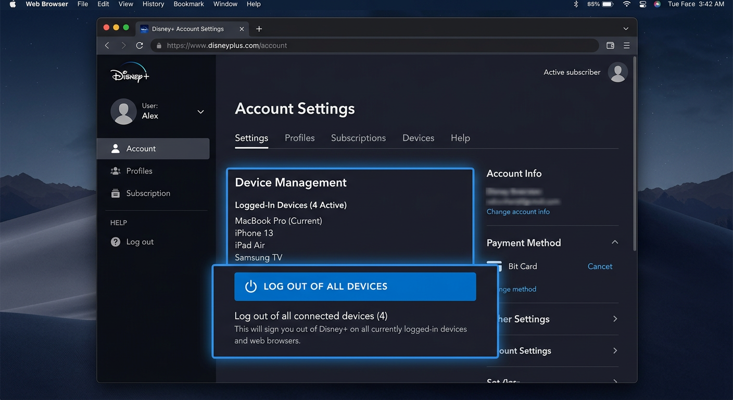The width and height of the screenshot is (733, 400).
Task: Open the Bookmark menu in the menu bar
Action: [188, 4]
